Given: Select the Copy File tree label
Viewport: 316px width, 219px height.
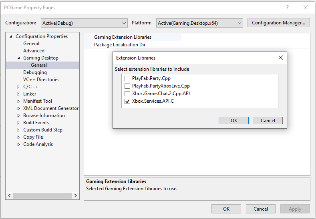Looking at the screenshot, I should (33, 137).
